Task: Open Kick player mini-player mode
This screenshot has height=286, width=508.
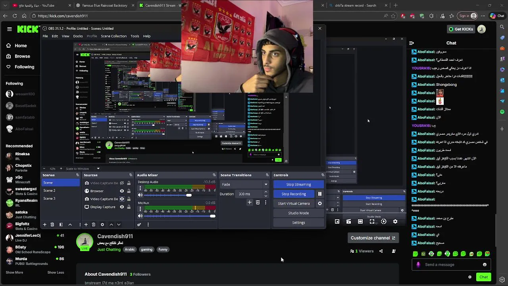Action: [337, 222]
